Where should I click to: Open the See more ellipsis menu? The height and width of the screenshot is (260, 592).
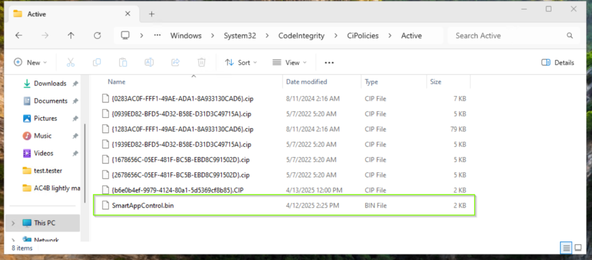[x=330, y=62]
